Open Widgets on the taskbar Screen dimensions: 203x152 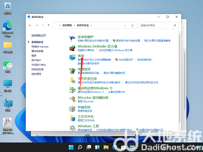[x=97, y=147]
